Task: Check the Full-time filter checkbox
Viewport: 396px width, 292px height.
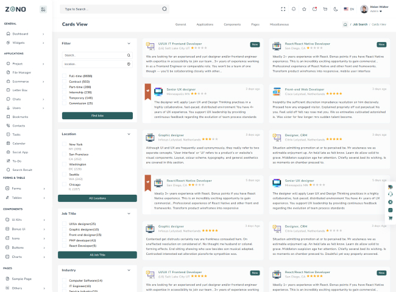Action: click(65, 76)
